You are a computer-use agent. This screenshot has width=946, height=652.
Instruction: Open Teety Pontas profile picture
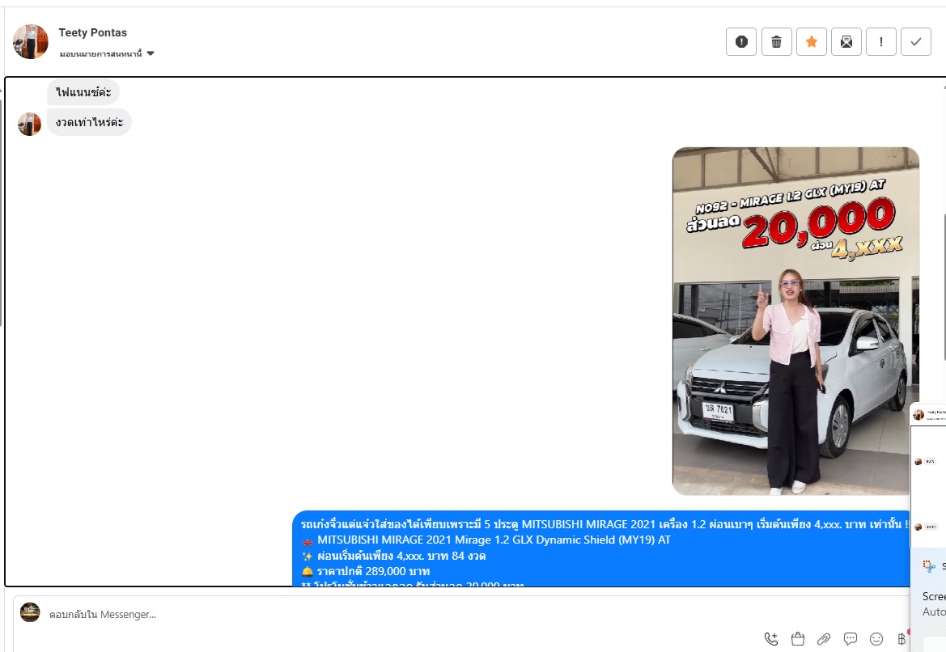tap(30, 41)
